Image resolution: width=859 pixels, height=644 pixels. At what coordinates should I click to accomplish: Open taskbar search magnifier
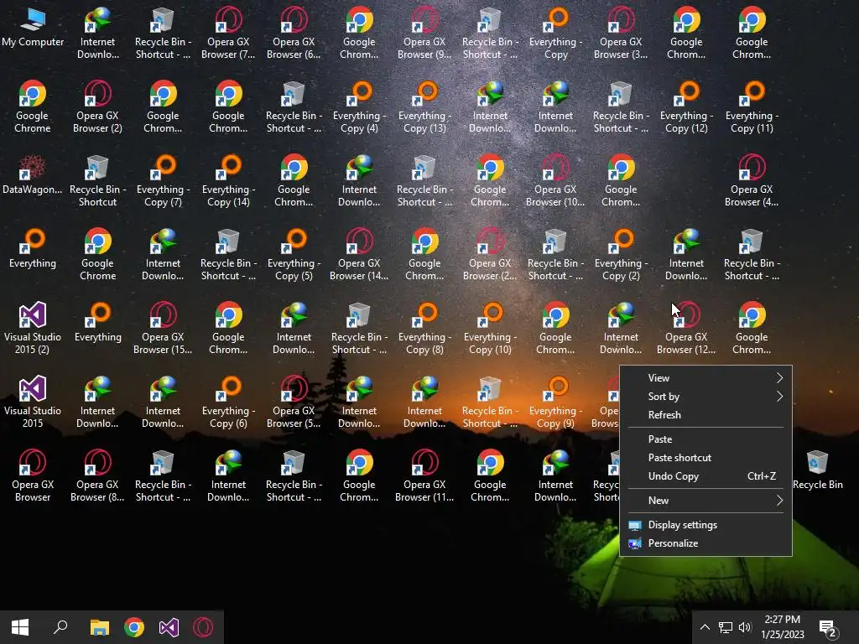(60, 627)
